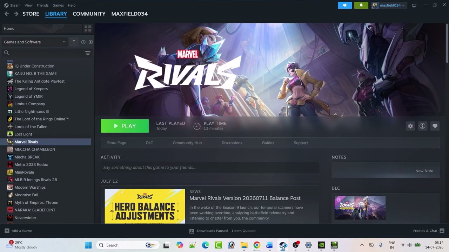Open maxfield034 account dropdown
Screen dimensions: 449x252
[389, 5]
